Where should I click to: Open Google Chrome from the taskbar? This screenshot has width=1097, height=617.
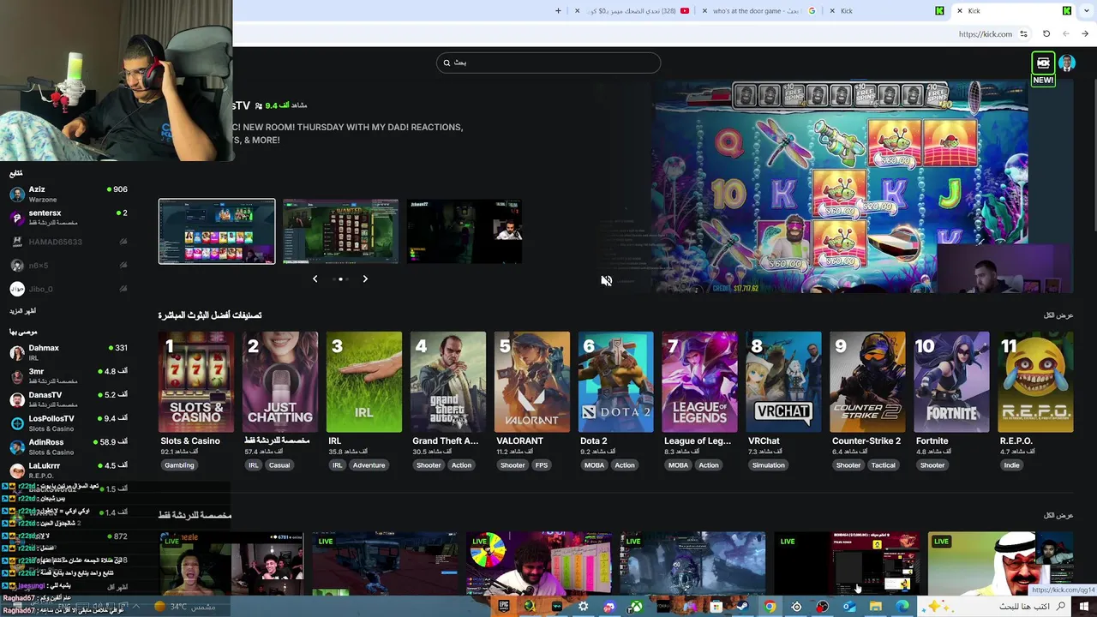[770, 607]
